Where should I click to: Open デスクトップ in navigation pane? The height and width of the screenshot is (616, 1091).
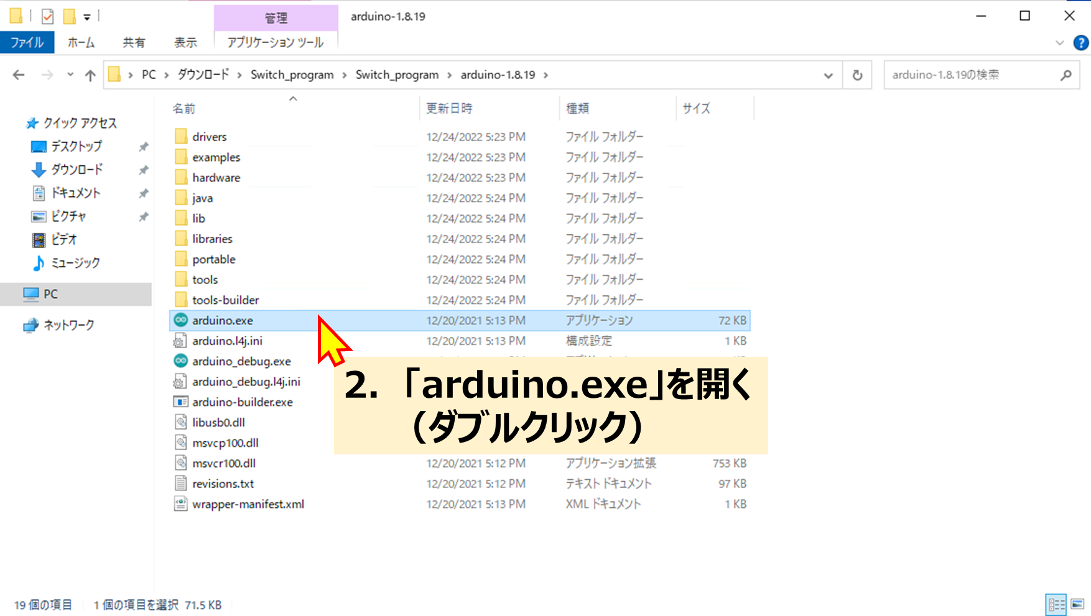(76, 146)
